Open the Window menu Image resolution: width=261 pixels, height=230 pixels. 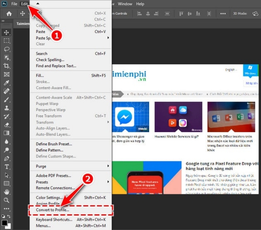[x=125, y=4]
